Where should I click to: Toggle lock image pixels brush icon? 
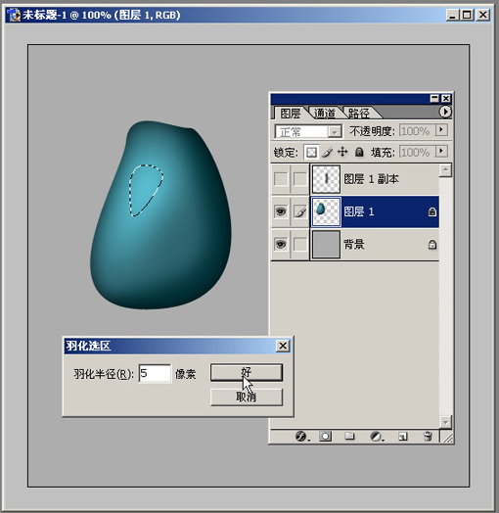pos(327,152)
